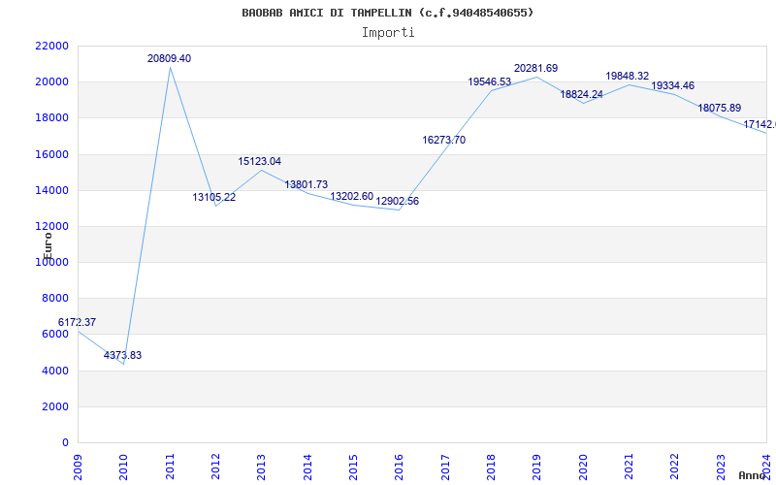
Task: Select the 18824.24 data label
Action: pos(581,94)
